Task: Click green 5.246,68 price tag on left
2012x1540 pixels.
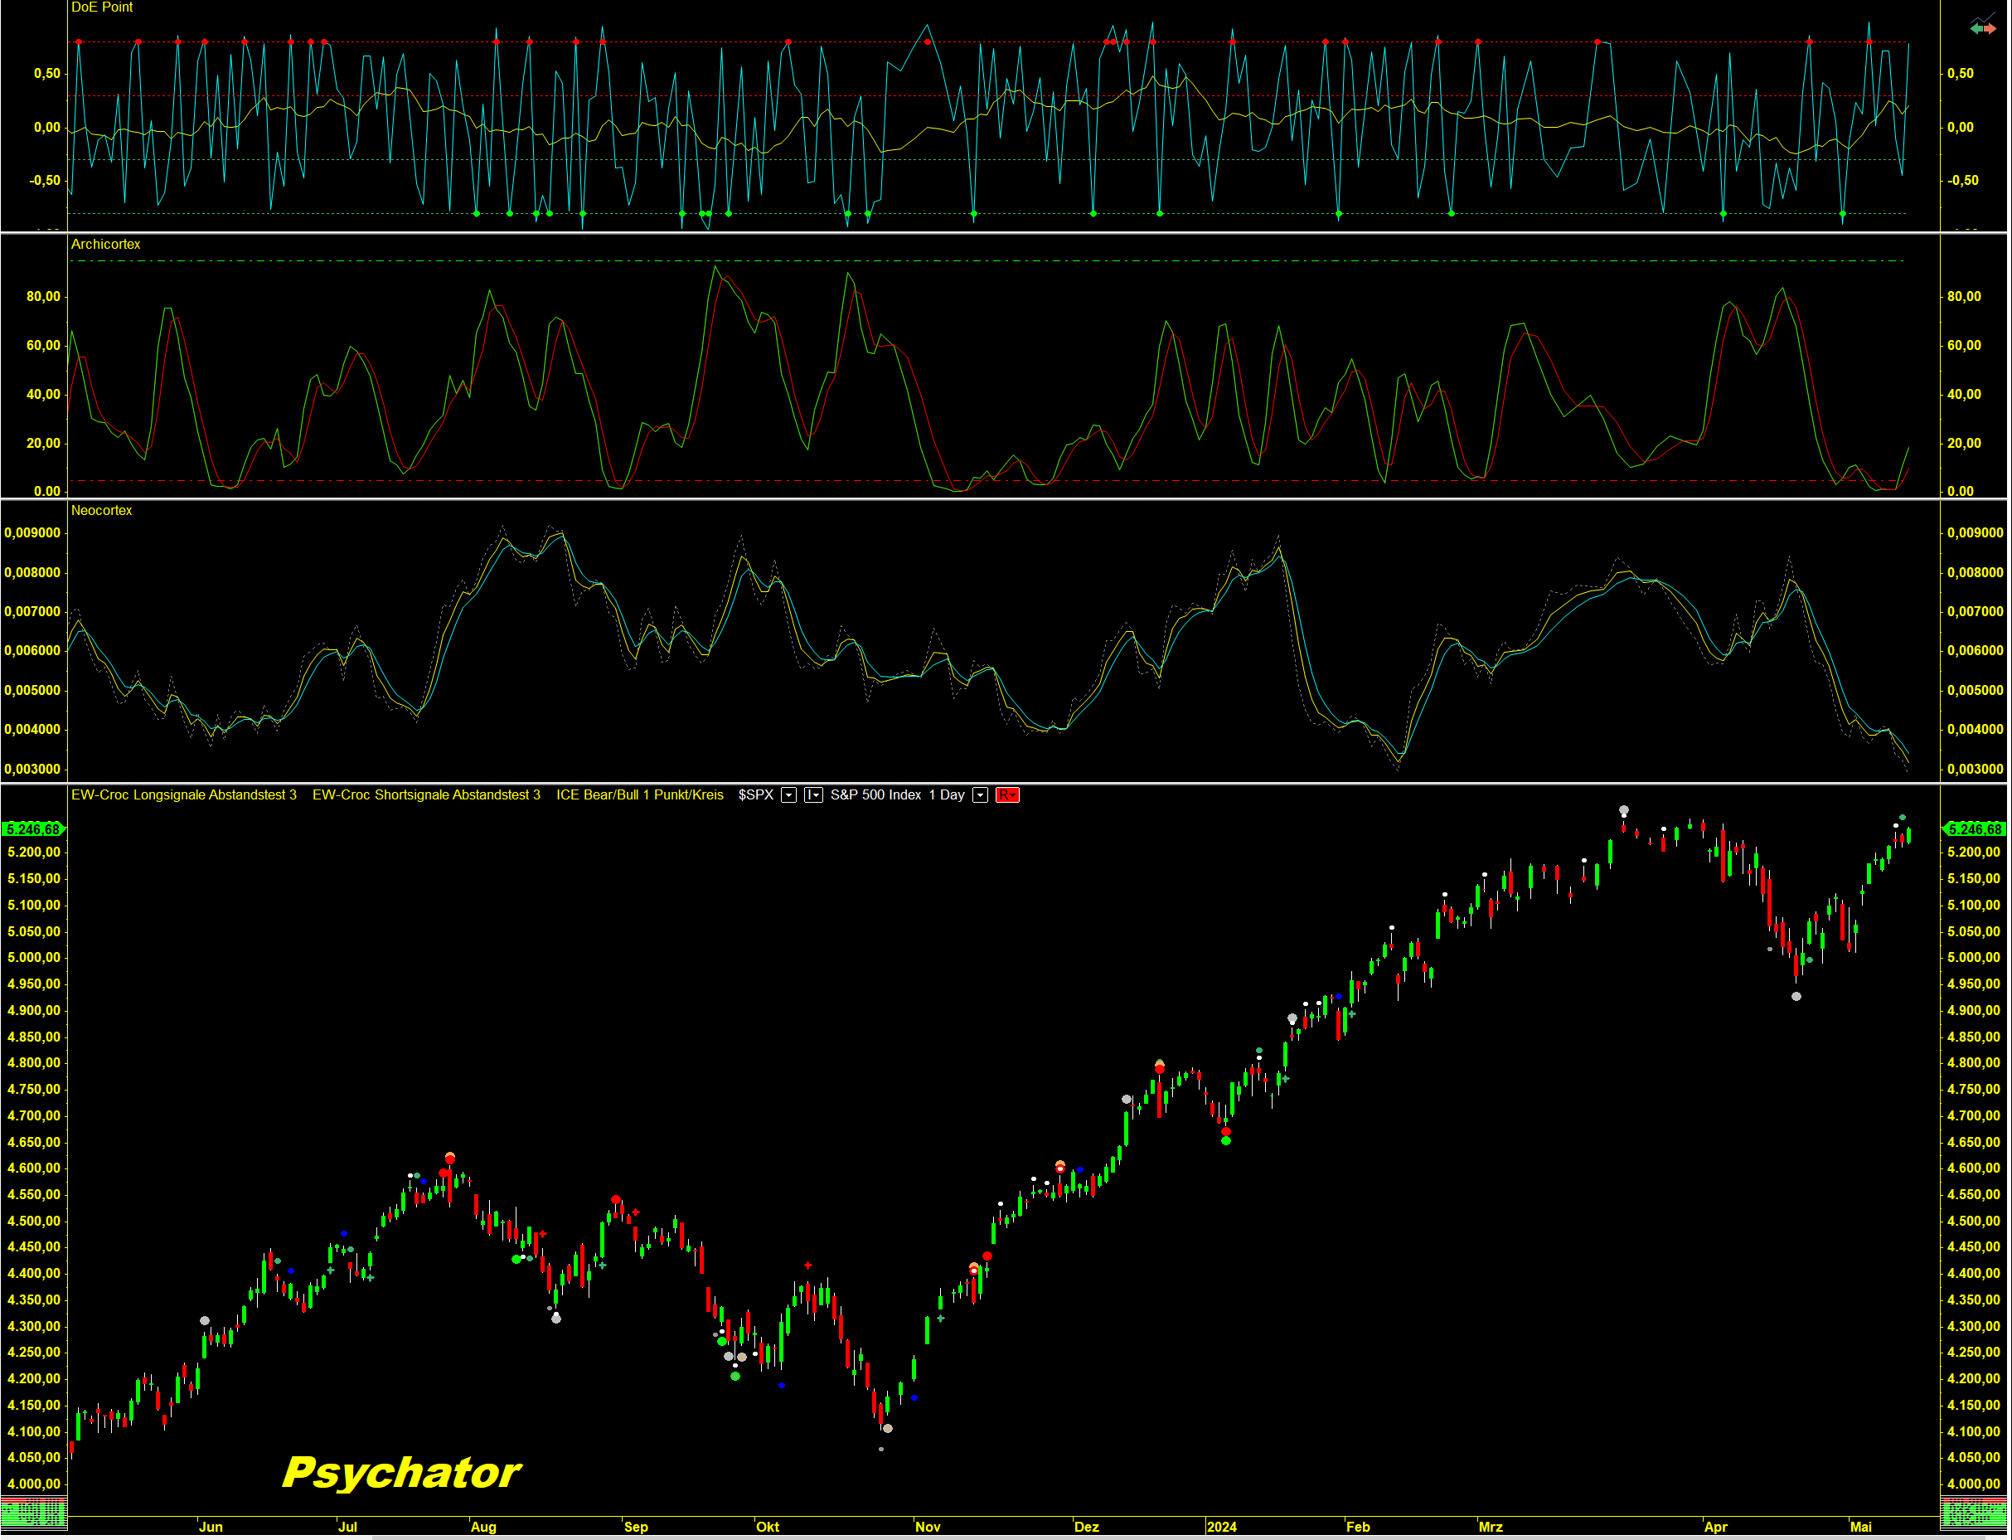Action: pos(33,828)
